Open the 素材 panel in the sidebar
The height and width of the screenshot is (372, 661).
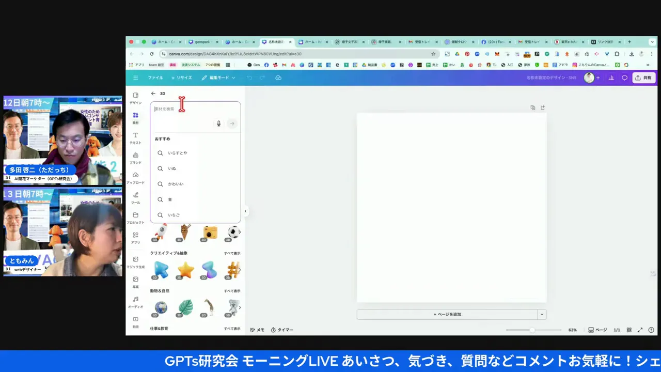pyautogui.click(x=135, y=118)
